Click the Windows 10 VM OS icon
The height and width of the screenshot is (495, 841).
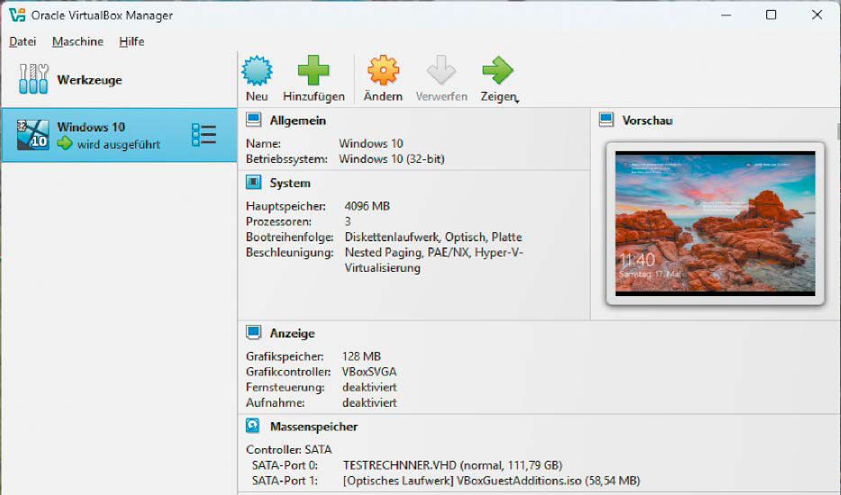32,135
